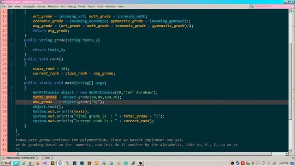Click the active NetBeans taskbar button
Viewport: 295px width, 166px height.
click(60, 163)
